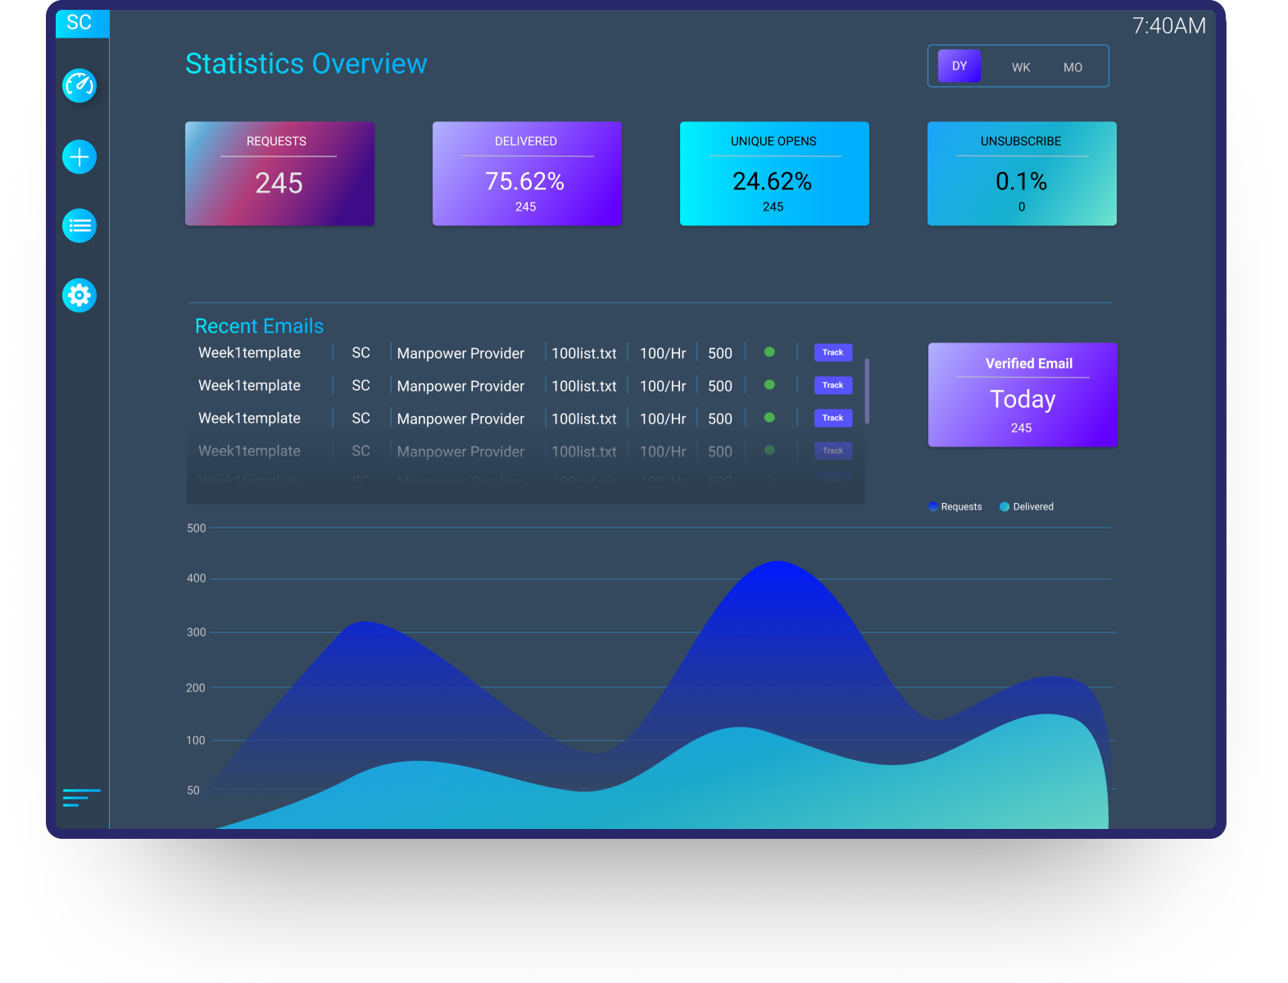
Task: Click Track button on third email row
Action: pyautogui.click(x=832, y=418)
